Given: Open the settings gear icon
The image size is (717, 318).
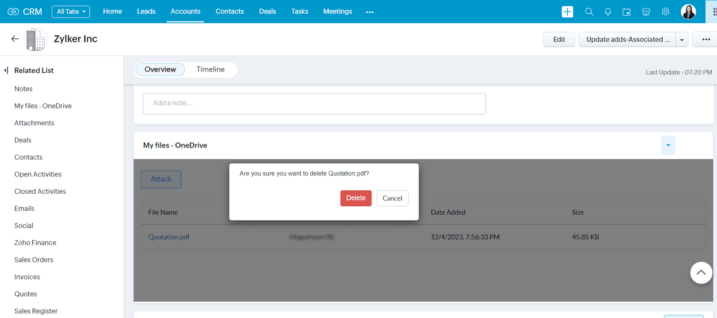Looking at the screenshot, I should 665,12.
